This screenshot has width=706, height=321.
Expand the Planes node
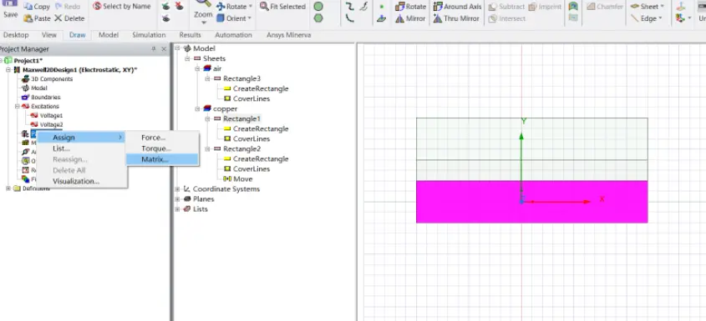pos(177,198)
